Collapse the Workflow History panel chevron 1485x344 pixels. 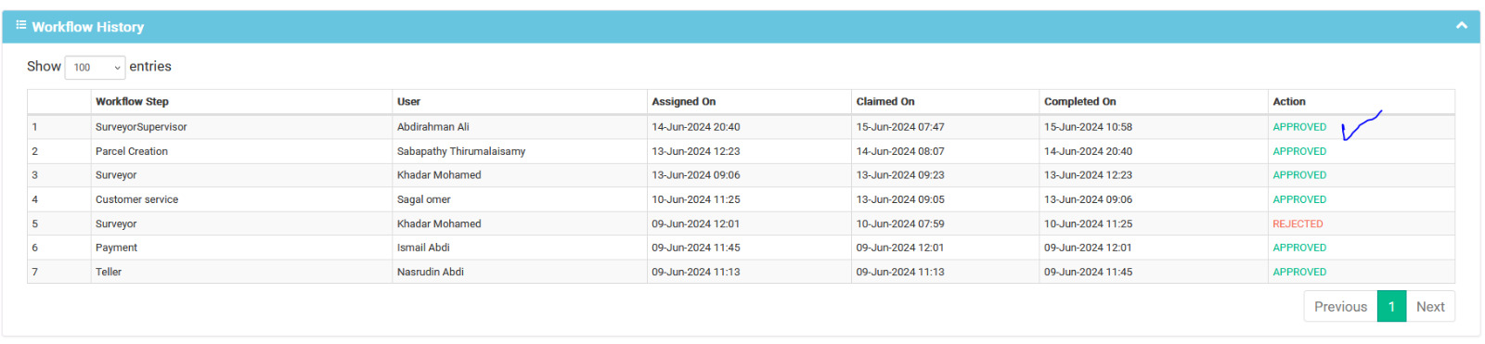pyautogui.click(x=1461, y=26)
